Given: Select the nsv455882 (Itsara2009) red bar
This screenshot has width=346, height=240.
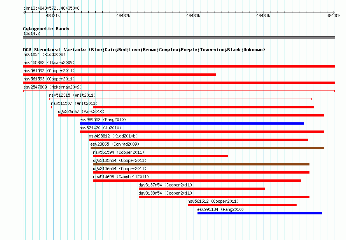Looking at the screenshot, I should (x=179, y=66).
